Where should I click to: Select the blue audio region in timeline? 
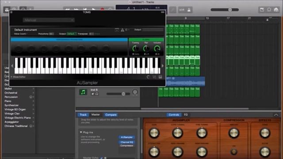(185, 81)
